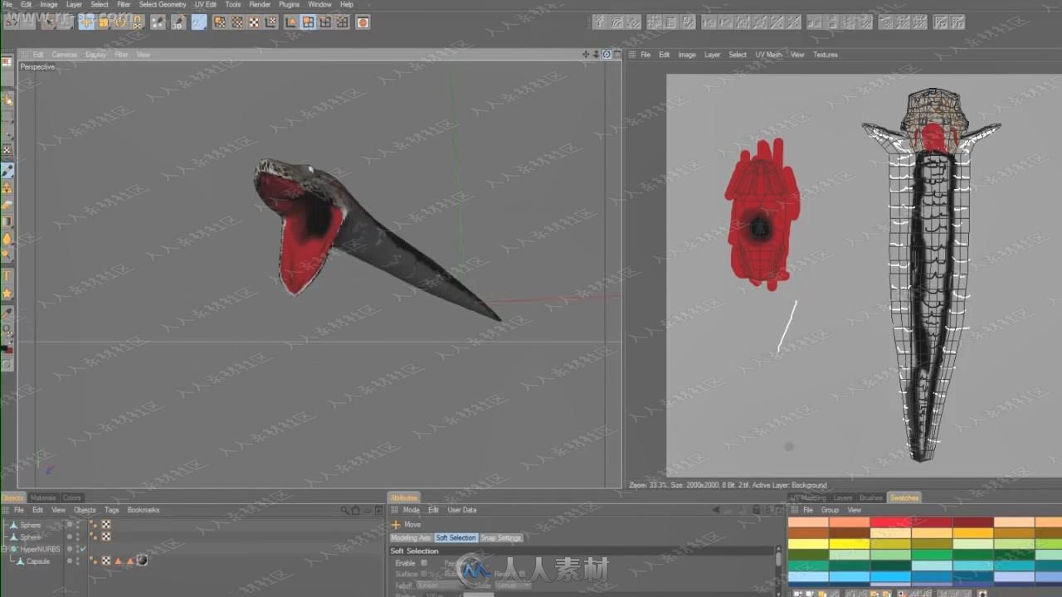This screenshot has width=1062, height=597.
Task: Click the highlighted four-view layout icon in toolbar
Action: tap(308, 22)
